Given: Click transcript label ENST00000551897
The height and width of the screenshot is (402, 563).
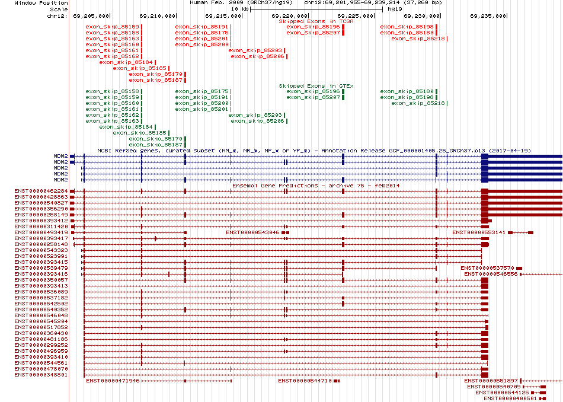Looking at the screenshot, I should [x=491, y=381].
